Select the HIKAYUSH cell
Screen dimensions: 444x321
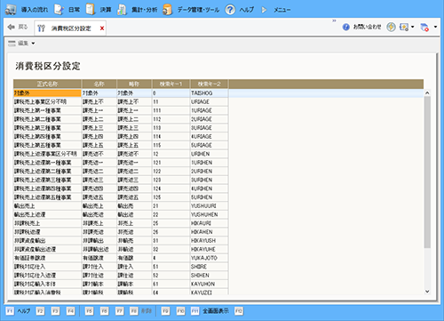tap(209, 241)
